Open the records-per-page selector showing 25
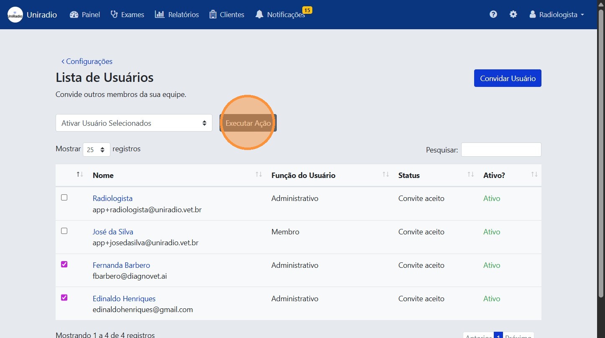This screenshot has height=338, width=605. (x=96, y=149)
